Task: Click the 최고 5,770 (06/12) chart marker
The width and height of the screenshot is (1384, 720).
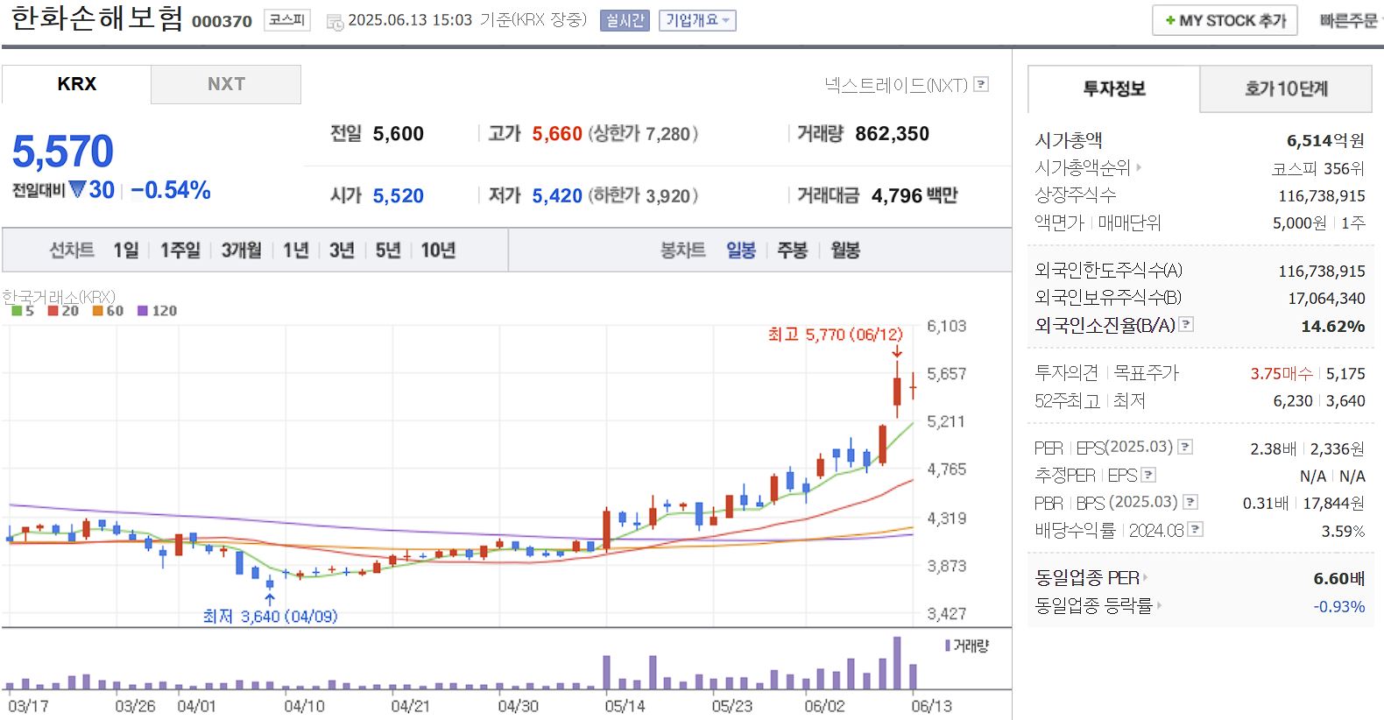Action: [835, 335]
